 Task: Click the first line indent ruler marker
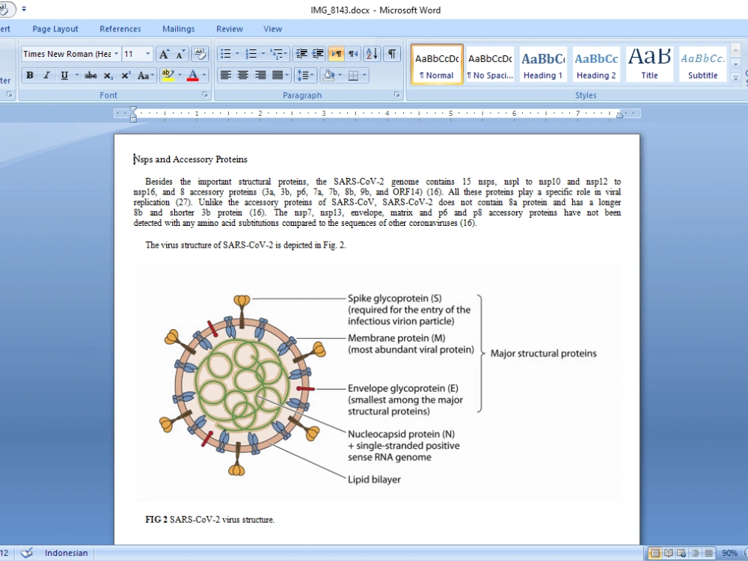[x=133, y=110]
